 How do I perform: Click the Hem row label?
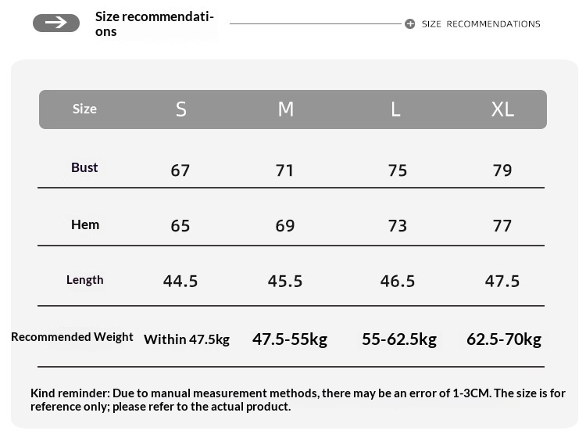coord(85,224)
